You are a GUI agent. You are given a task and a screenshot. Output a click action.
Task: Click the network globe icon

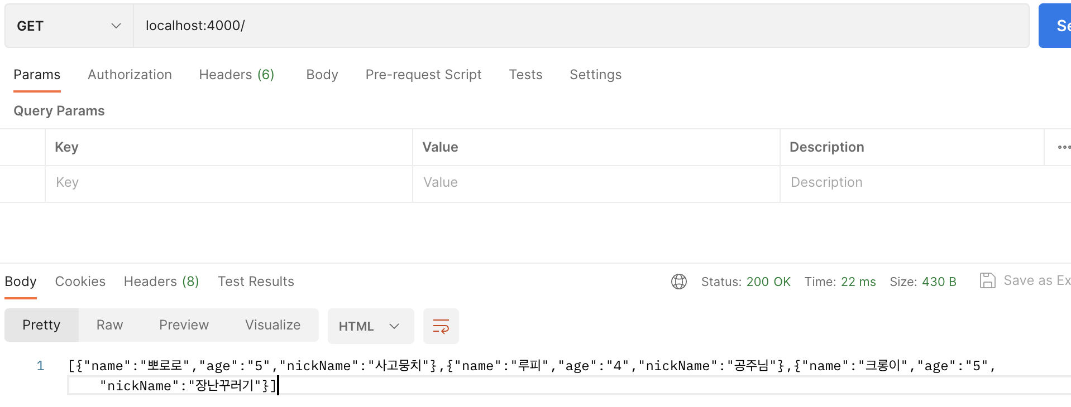pos(678,282)
